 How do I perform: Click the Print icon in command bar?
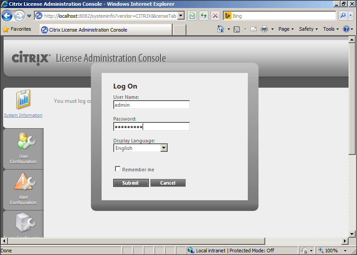tap(264, 29)
